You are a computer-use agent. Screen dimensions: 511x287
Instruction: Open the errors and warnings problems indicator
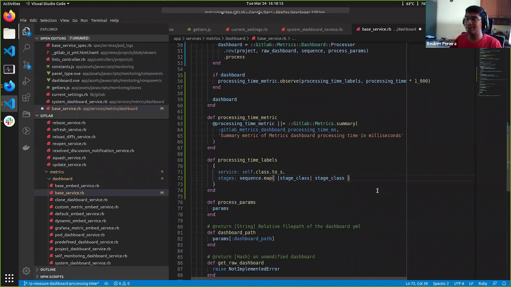click(122, 283)
